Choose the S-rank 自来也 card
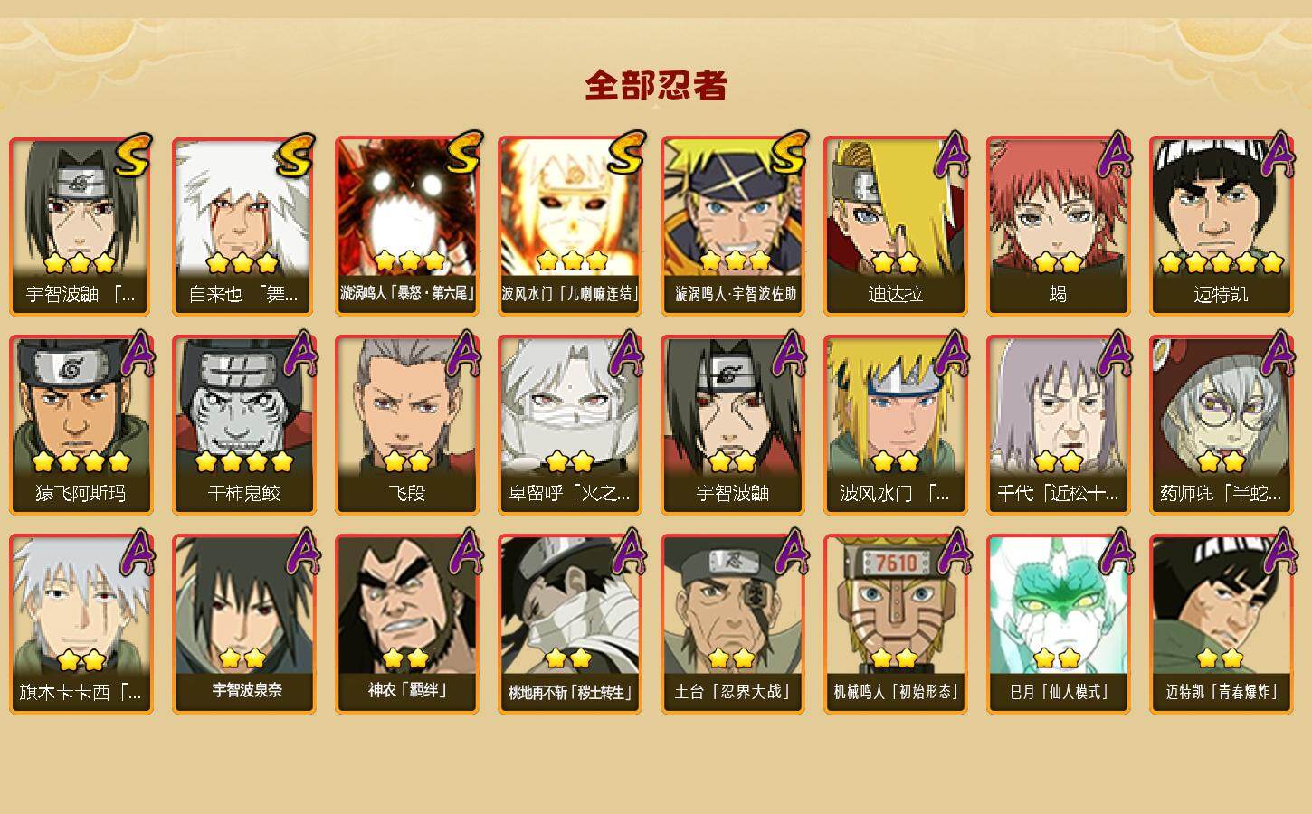The height and width of the screenshot is (814, 1312). [x=243, y=226]
